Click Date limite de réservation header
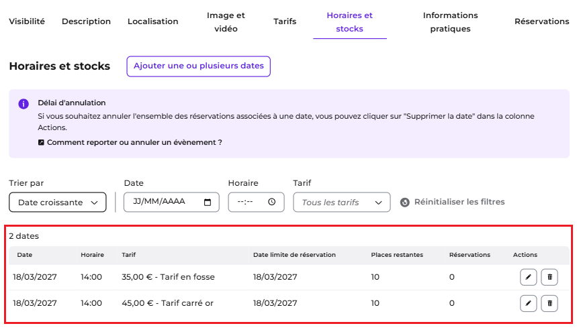Image resolution: width=577 pixels, height=332 pixels. click(x=294, y=255)
